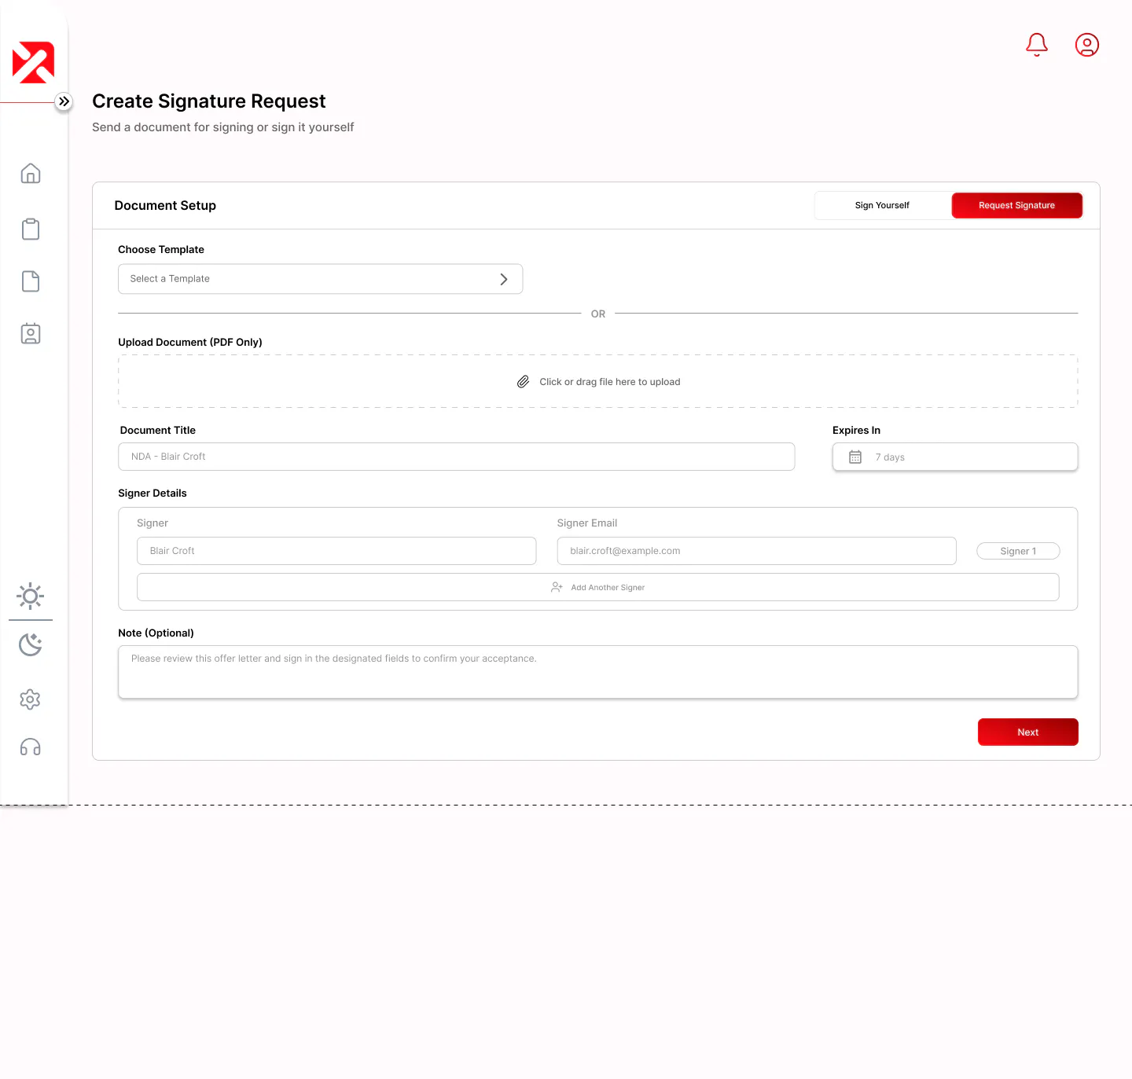Click the Document Setup heading
Image resolution: width=1132 pixels, height=1079 pixels.
tap(165, 205)
